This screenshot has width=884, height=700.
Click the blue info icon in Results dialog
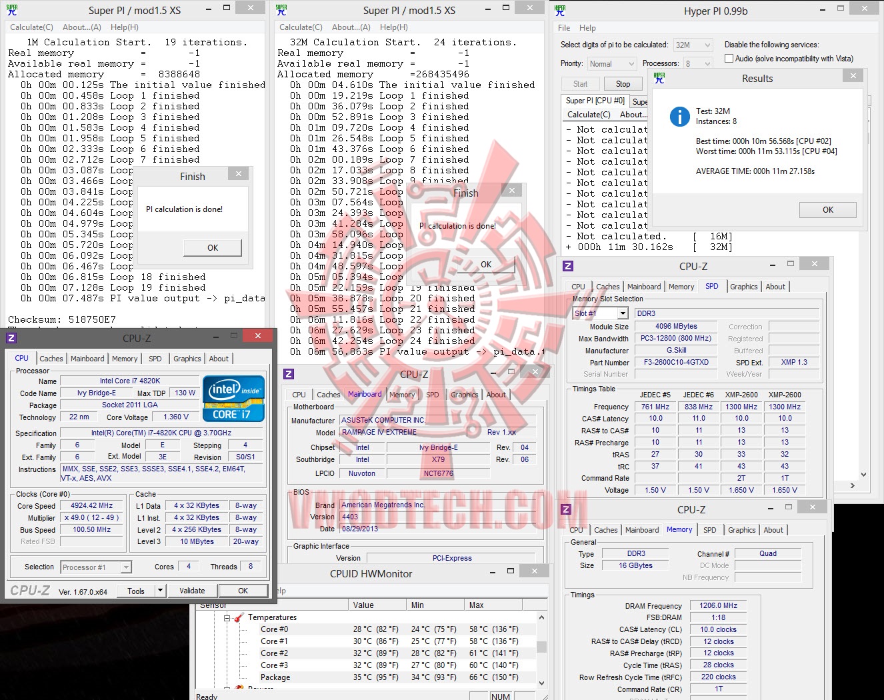click(x=679, y=117)
